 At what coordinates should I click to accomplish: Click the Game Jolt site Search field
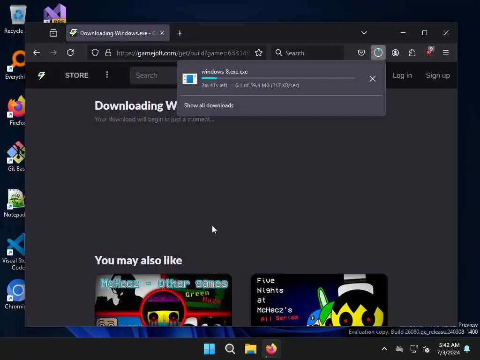153,75
